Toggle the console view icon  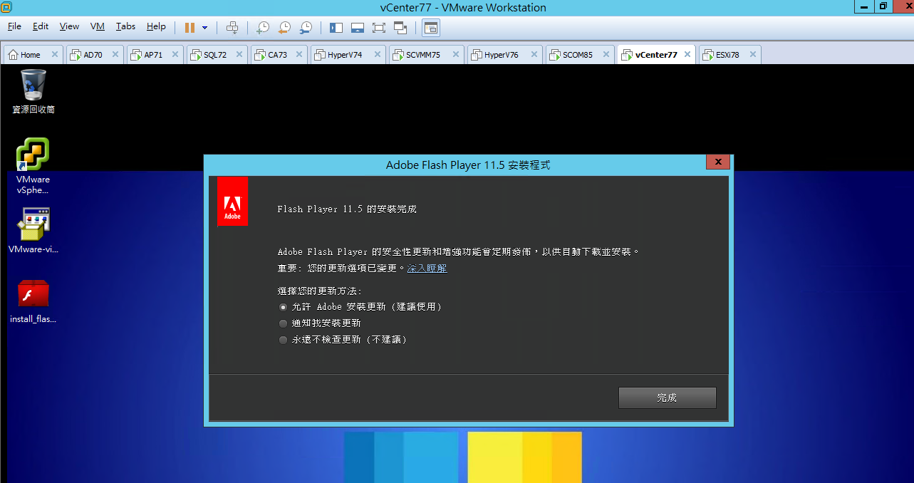click(431, 28)
